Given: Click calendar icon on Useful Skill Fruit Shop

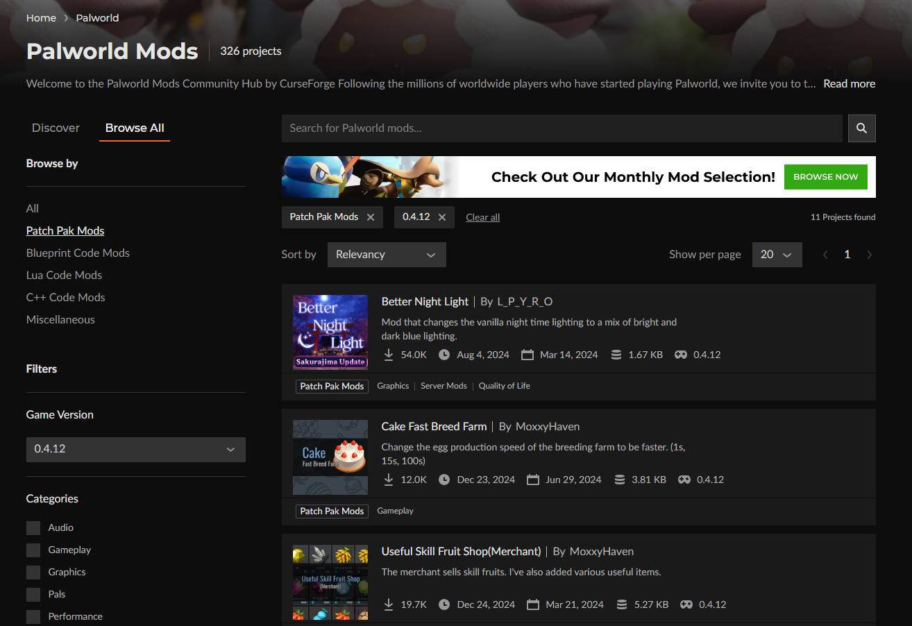Looking at the screenshot, I should [533, 604].
